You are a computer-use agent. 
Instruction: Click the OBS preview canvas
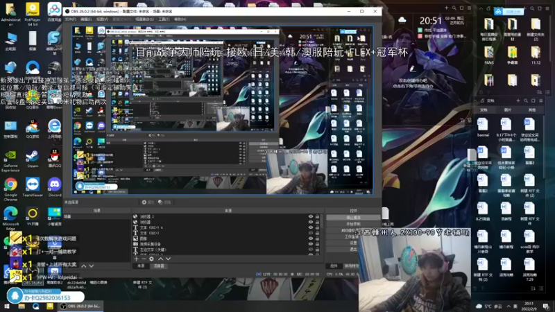tap(222, 110)
